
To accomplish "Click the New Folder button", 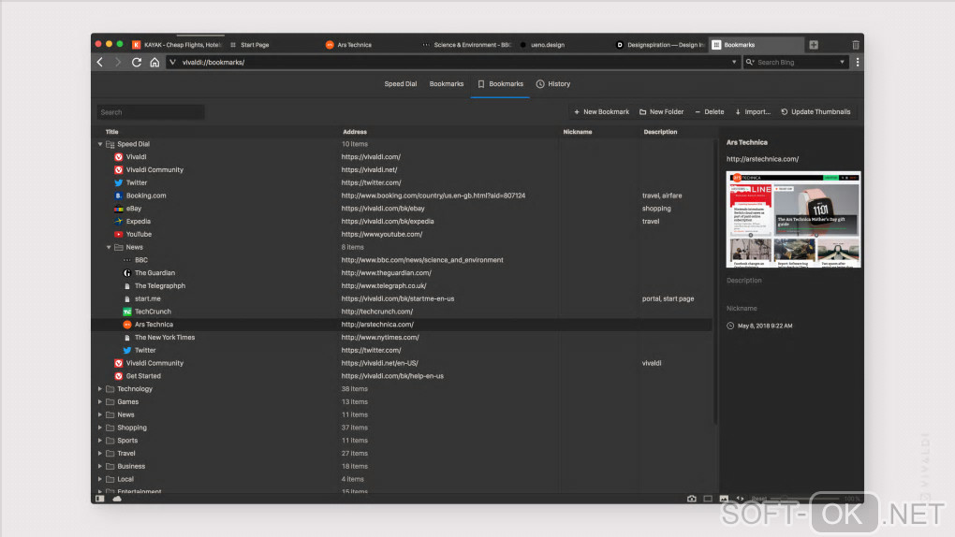I will tap(661, 112).
